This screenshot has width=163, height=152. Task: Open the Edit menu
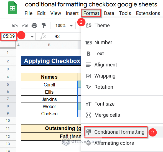(41, 13)
